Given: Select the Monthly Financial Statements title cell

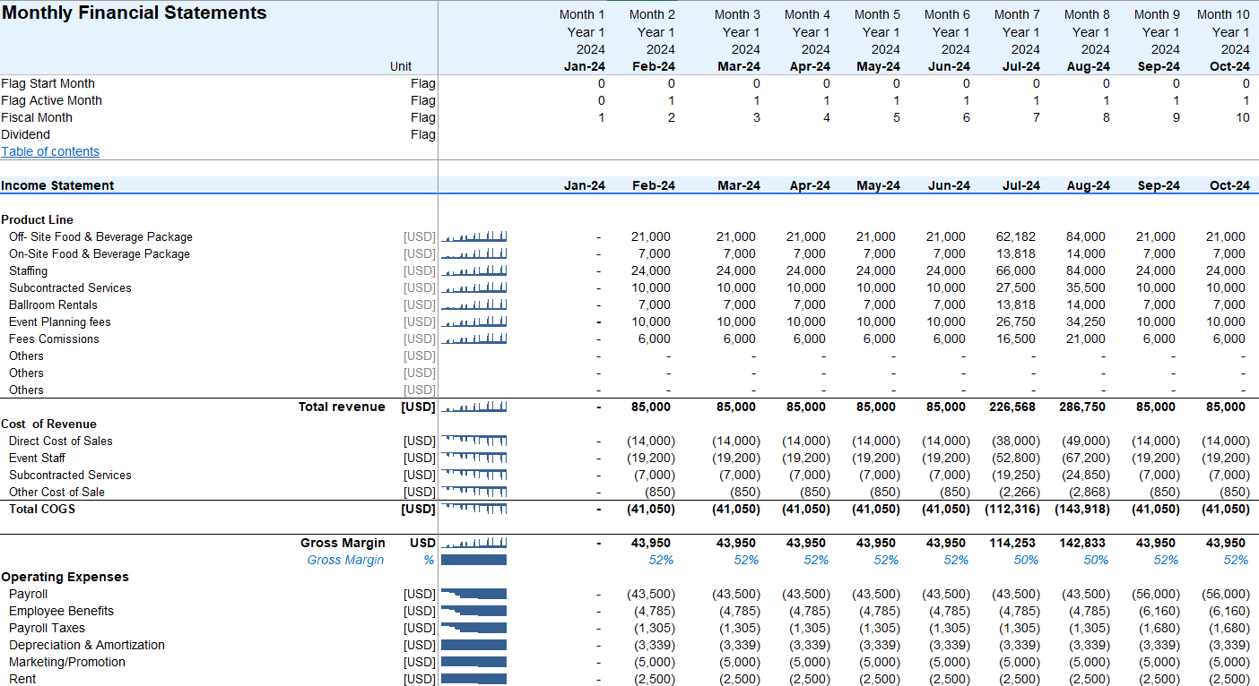Looking at the screenshot, I should (x=135, y=13).
